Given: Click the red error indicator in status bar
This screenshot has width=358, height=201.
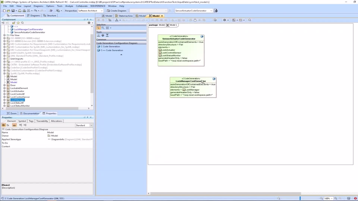Looking at the screenshot, I should tap(355, 198).
